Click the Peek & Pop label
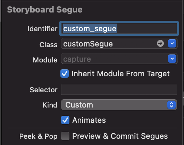The image size is (184, 145). pyautogui.click(x=39, y=136)
